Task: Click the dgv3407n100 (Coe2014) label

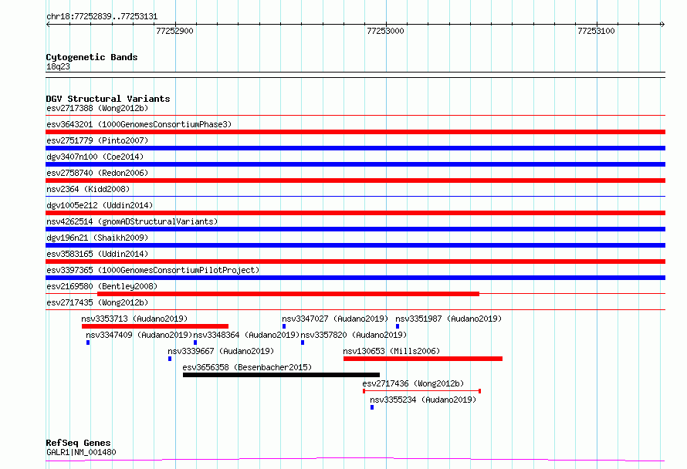Action: (95, 157)
